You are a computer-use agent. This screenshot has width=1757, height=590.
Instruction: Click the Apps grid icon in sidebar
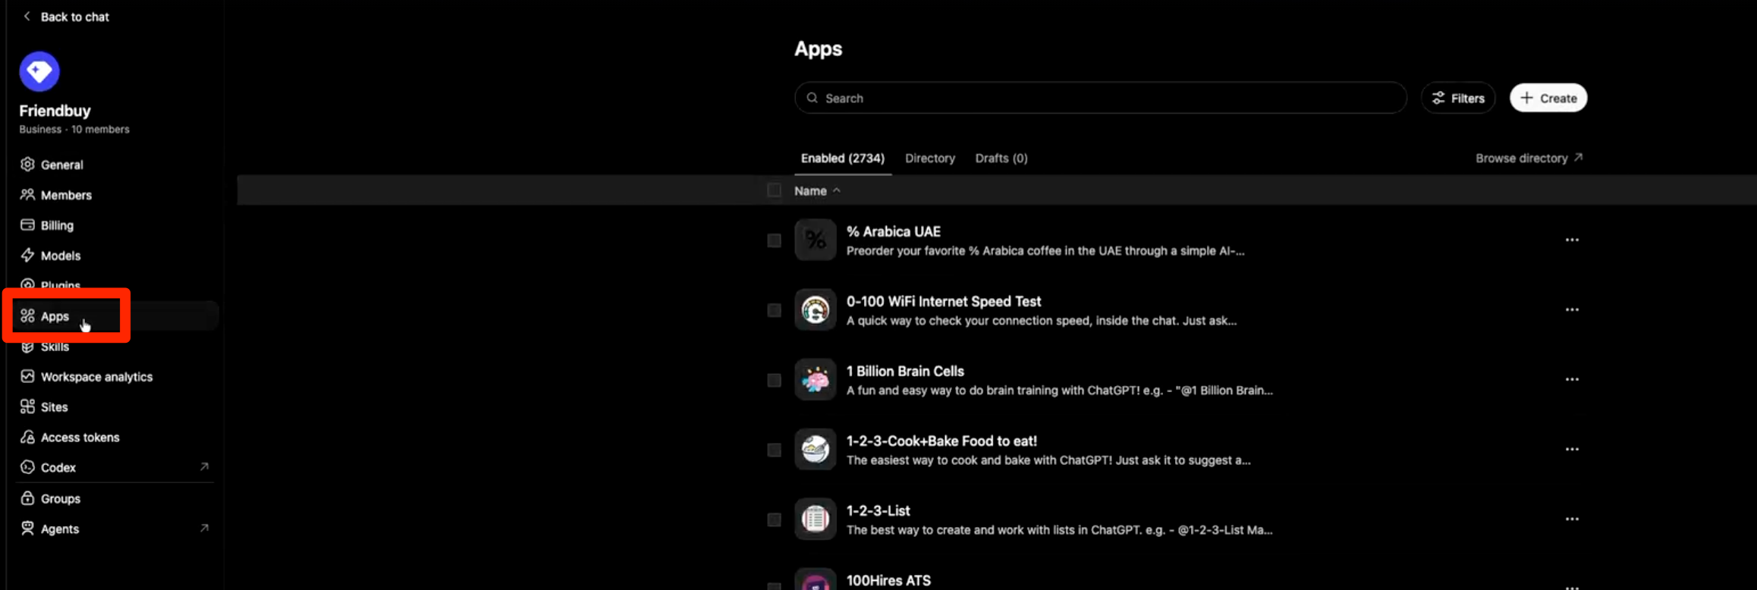(x=27, y=316)
